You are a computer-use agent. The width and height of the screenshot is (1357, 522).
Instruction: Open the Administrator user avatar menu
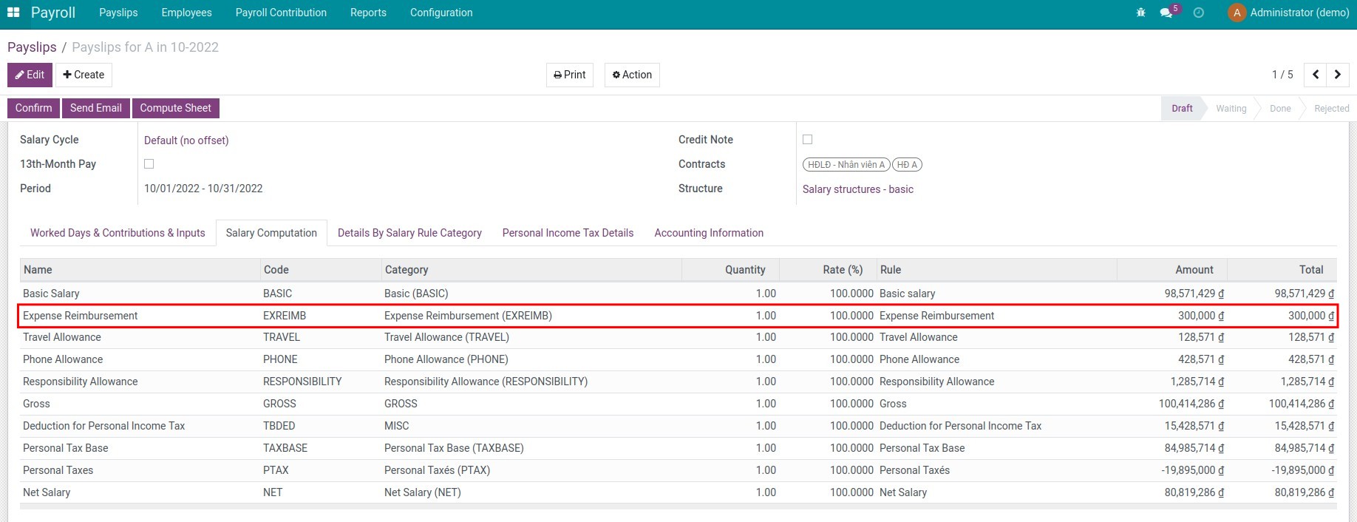point(1288,13)
